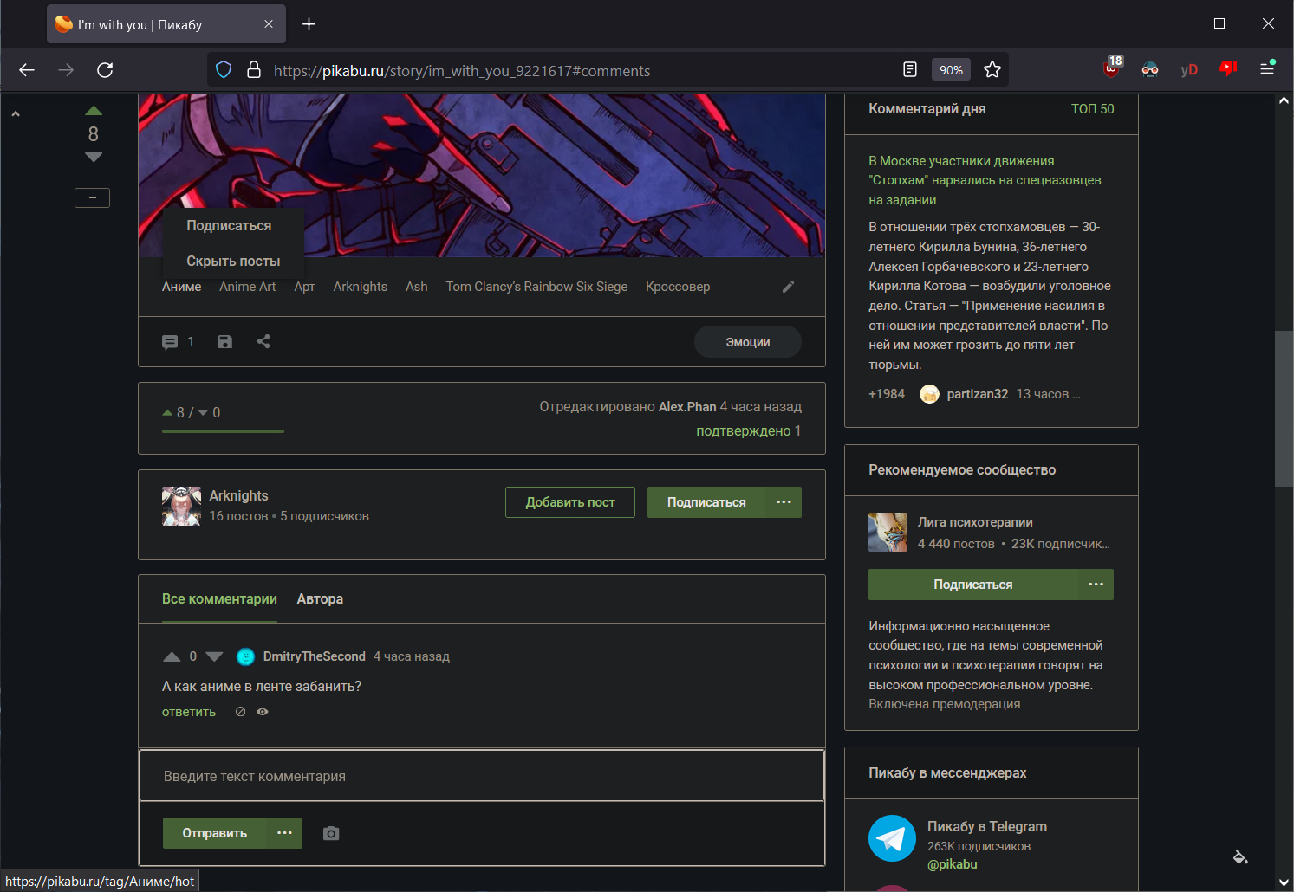Open the Arknights community name link
This screenshot has height=892, width=1294.
238,496
